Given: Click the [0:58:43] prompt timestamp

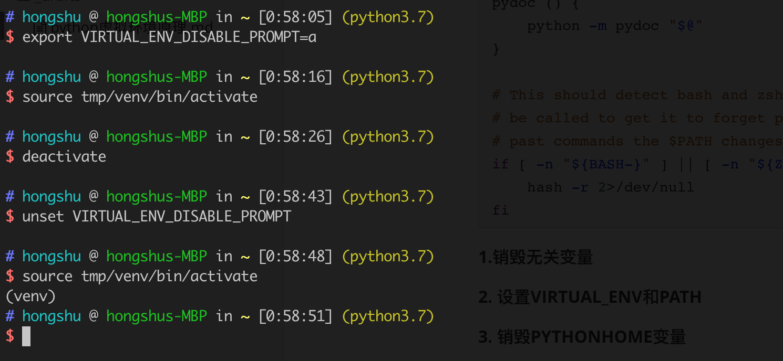Looking at the screenshot, I should 295,197.
